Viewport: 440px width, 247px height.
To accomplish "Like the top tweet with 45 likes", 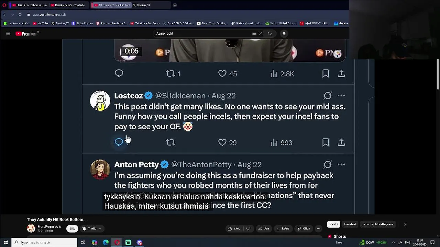I will tap(222, 74).
